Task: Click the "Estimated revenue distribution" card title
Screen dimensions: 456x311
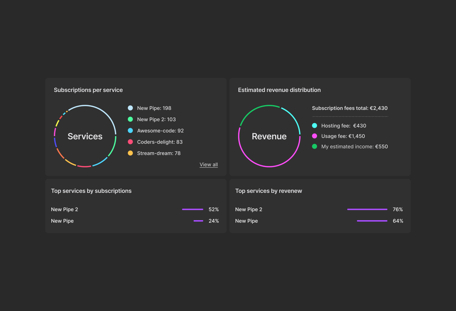Action: (279, 90)
